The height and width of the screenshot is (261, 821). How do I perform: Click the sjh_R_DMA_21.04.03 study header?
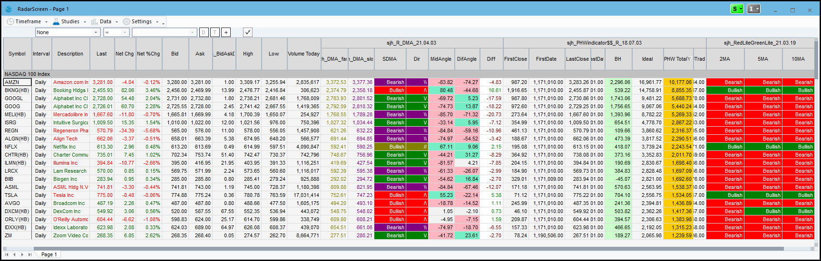(411, 43)
